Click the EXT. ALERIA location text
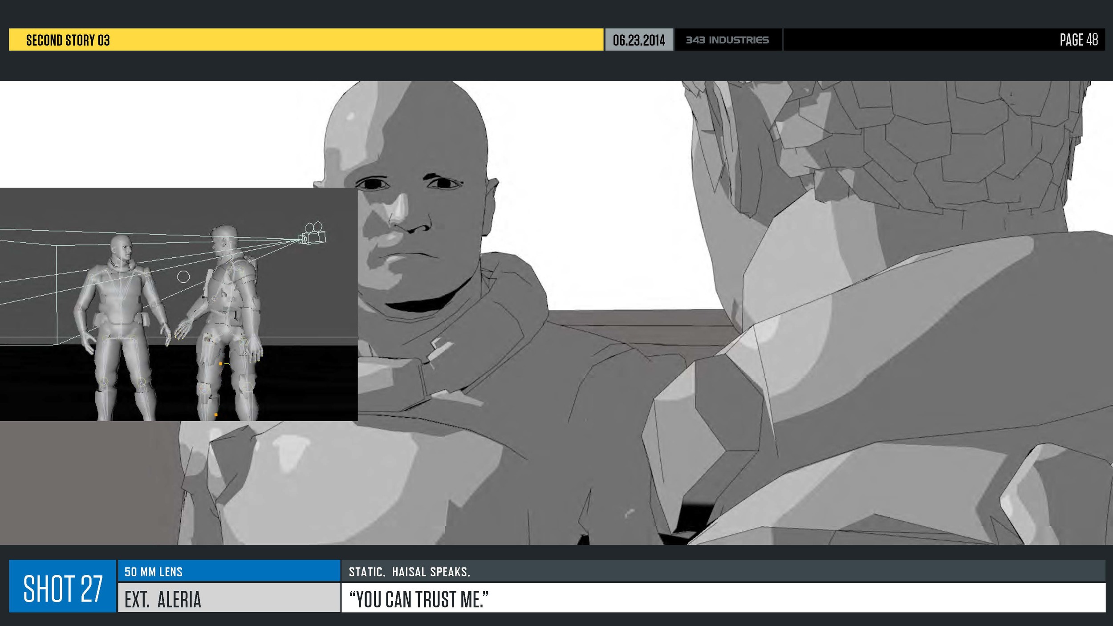This screenshot has height=626, width=1113. tap(163, 599)
